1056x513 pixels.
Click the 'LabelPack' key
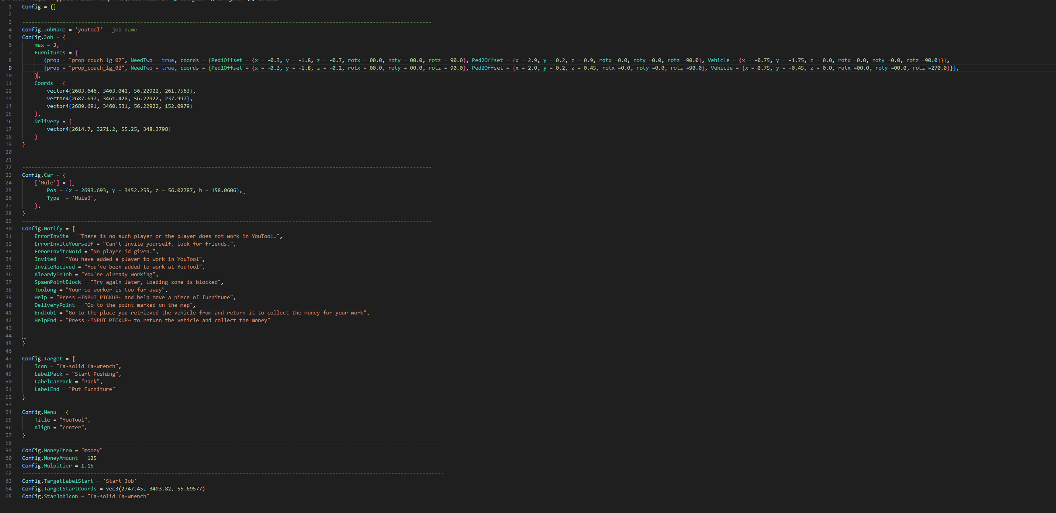click(48, 374)
